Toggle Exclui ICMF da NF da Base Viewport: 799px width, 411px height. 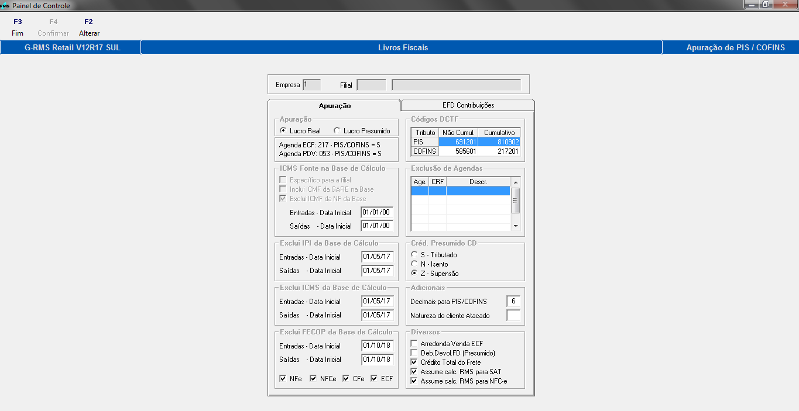click(x=283, y=199)
